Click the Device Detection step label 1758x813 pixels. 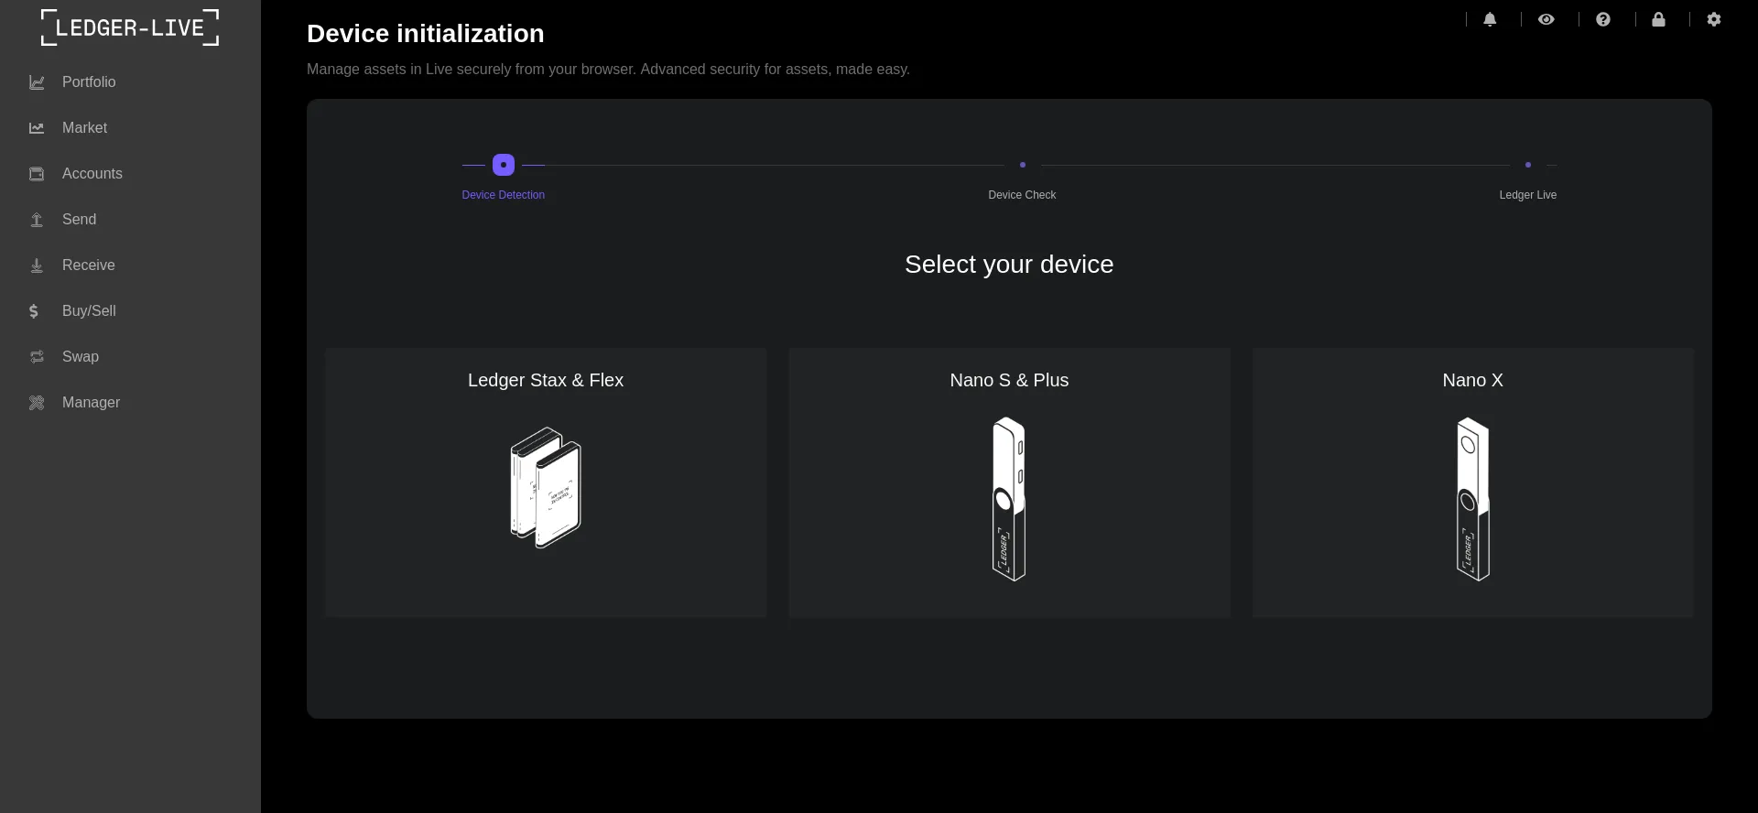(504, 195)
